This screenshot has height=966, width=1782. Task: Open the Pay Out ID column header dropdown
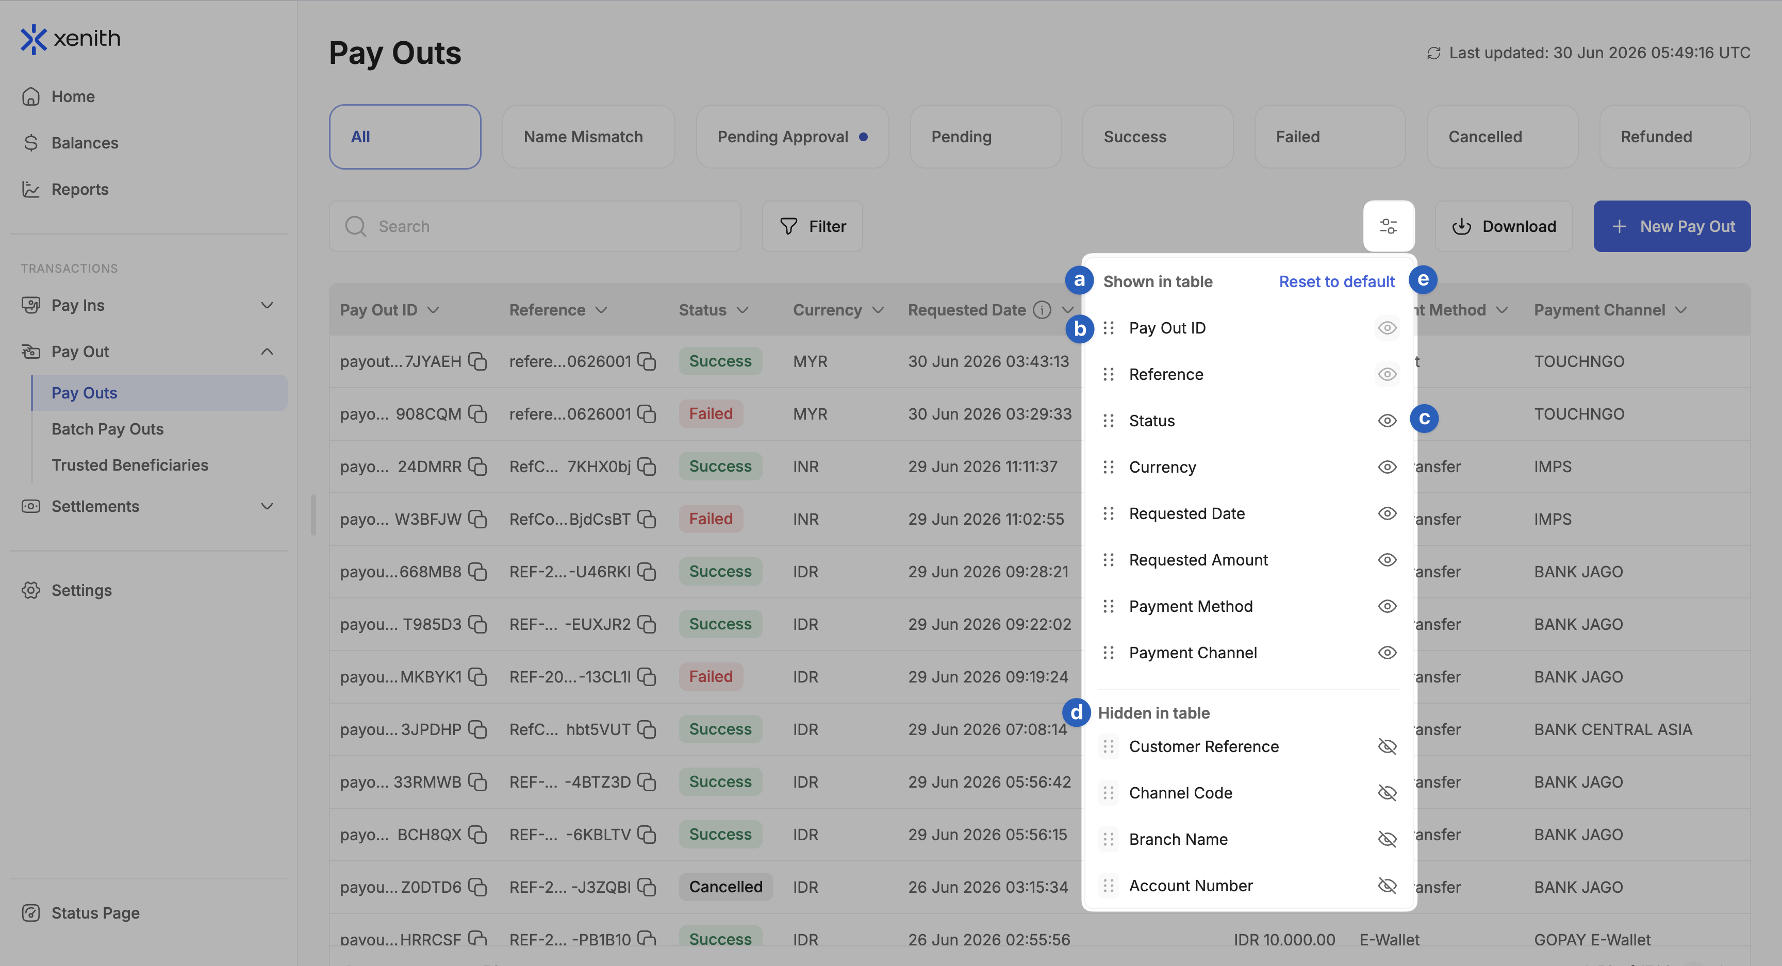(433, 310)
